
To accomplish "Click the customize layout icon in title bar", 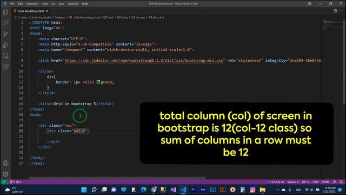I will (x=310, y=4).
